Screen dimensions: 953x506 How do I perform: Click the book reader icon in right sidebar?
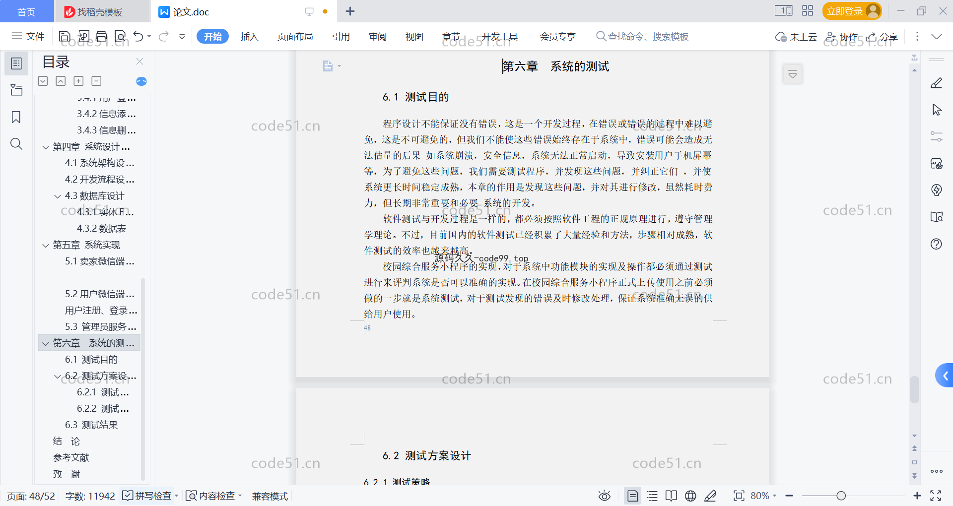[937, 217]
